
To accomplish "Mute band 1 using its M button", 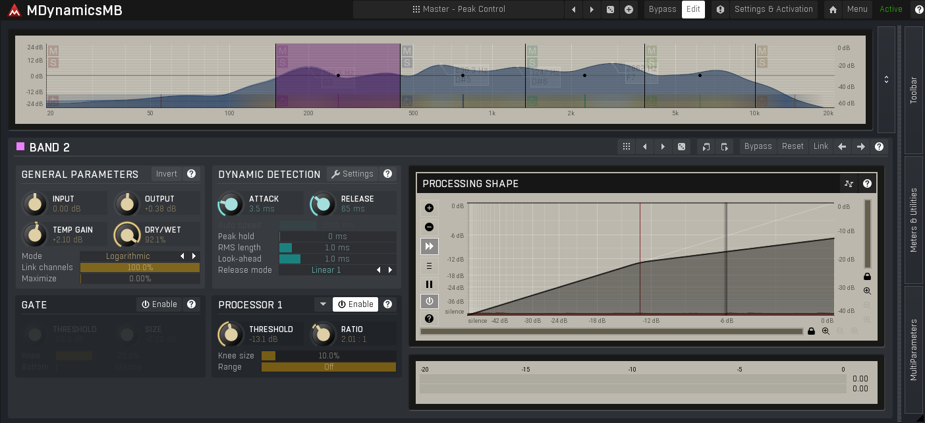I will coord(53,51).
